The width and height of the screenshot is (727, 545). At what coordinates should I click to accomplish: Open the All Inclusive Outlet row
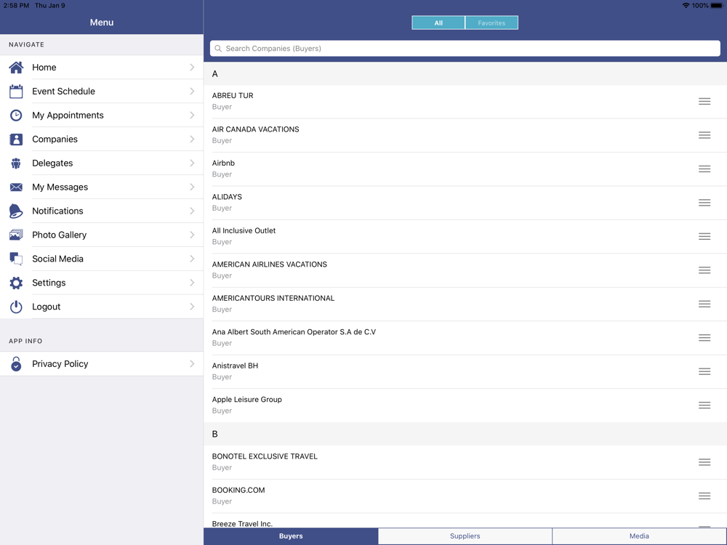click(x=465, y=236)
